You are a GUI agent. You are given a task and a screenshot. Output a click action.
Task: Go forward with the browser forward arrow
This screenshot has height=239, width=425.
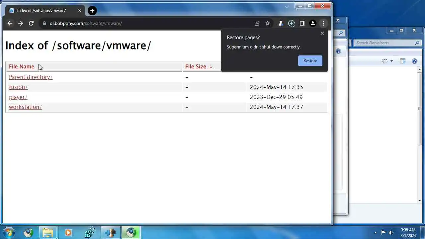point(21,23)
